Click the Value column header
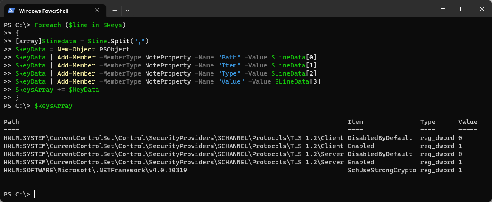The height and width of the screenshot is (202, 492). [468, 122]
